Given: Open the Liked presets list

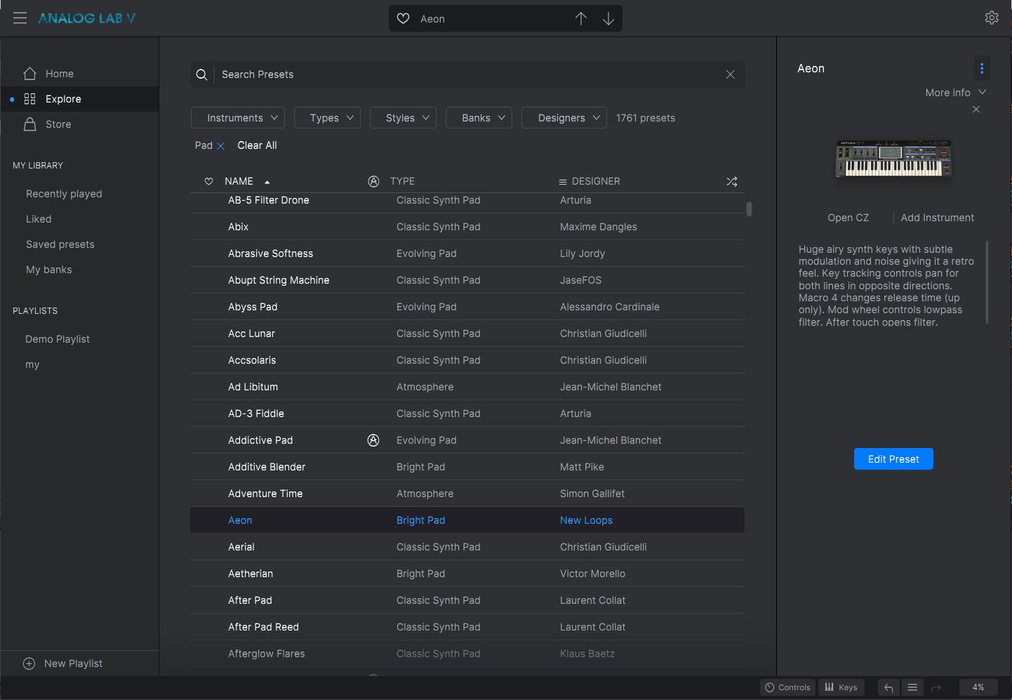Looking at the screenshot, I should [x=39, y=219].
